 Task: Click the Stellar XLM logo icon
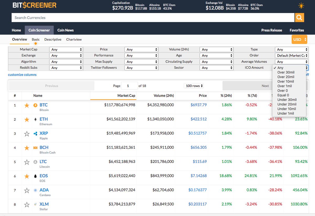coord(35,204)
